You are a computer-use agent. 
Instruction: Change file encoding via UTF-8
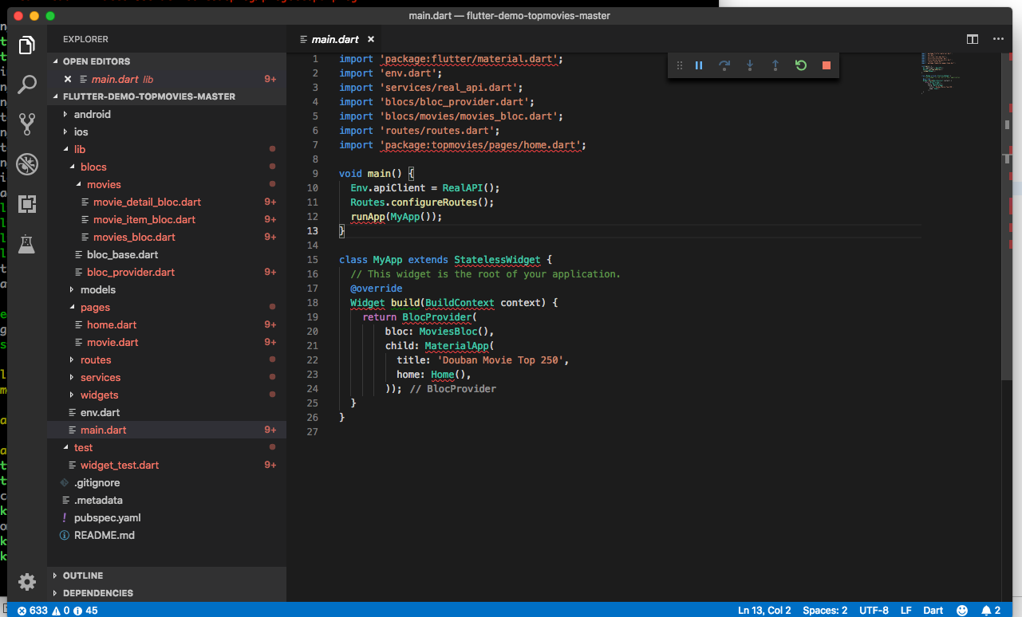click(x=874, y=611)
